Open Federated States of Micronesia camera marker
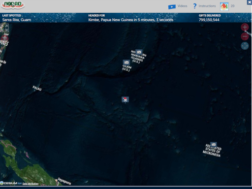Viewport: 252px width, 189px height. point(214,144)
